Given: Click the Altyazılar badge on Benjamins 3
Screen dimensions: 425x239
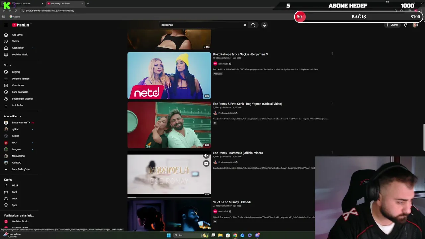Looking at the screenshot, I should pos(218,74).
